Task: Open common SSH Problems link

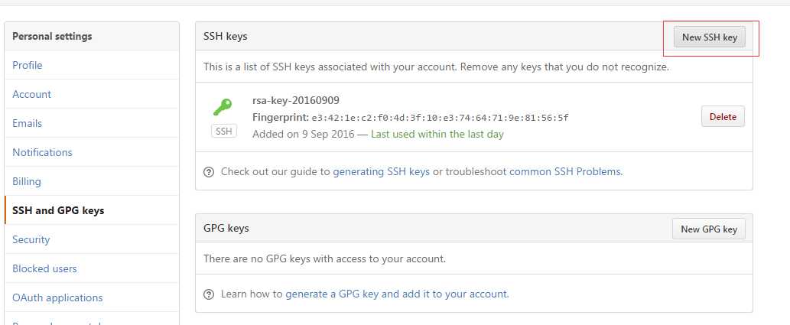Action: (565, 171)
